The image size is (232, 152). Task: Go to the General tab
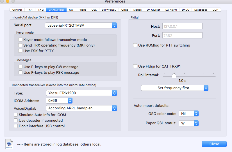tap(17, 10)
